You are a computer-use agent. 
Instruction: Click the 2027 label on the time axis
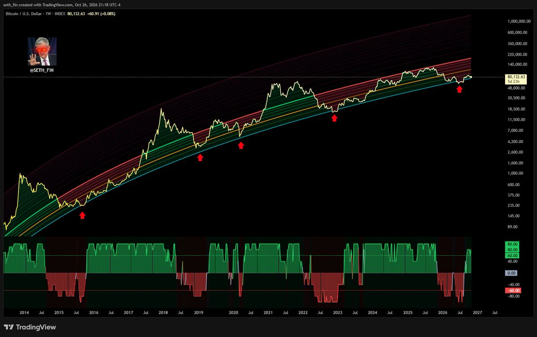coord(477,313)
